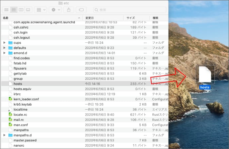Sort by the 変更日 column header
This screenshot has height=149, width=229.
[x=103, y=18]
